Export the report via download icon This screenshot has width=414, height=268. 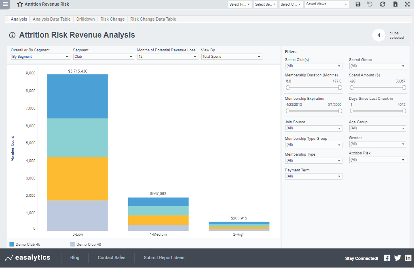coord(395,4)
